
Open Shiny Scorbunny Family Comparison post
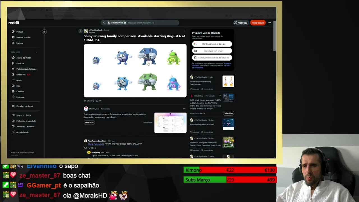click(x=200, y=83)
